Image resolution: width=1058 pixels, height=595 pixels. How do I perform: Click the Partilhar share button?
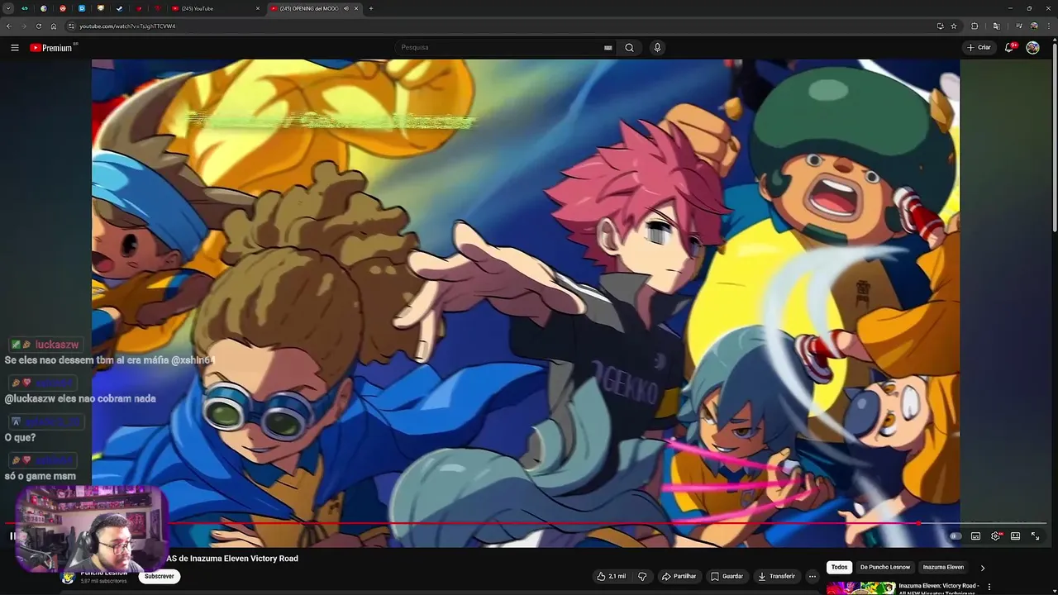(x=679, y=576)
